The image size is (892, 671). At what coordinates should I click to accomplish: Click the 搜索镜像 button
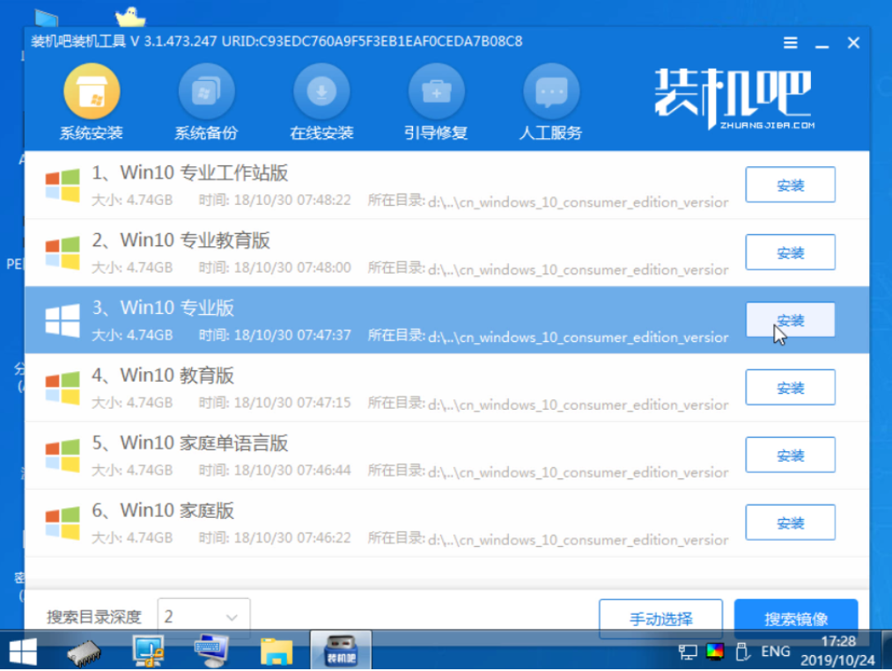click(x=796, y=619)
